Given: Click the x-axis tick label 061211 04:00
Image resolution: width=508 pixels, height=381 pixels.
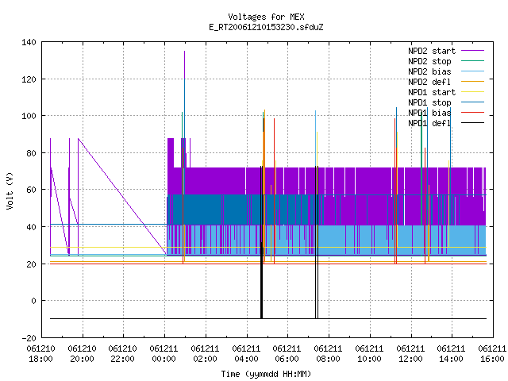Looking at the screenshot, I should pyautogui.click(x=246, y=354).
